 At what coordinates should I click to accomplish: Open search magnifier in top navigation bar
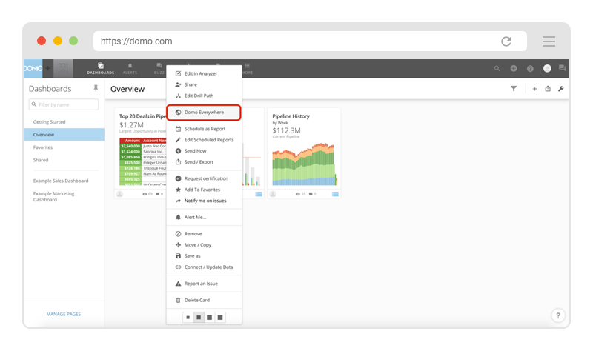coord(497,68)
